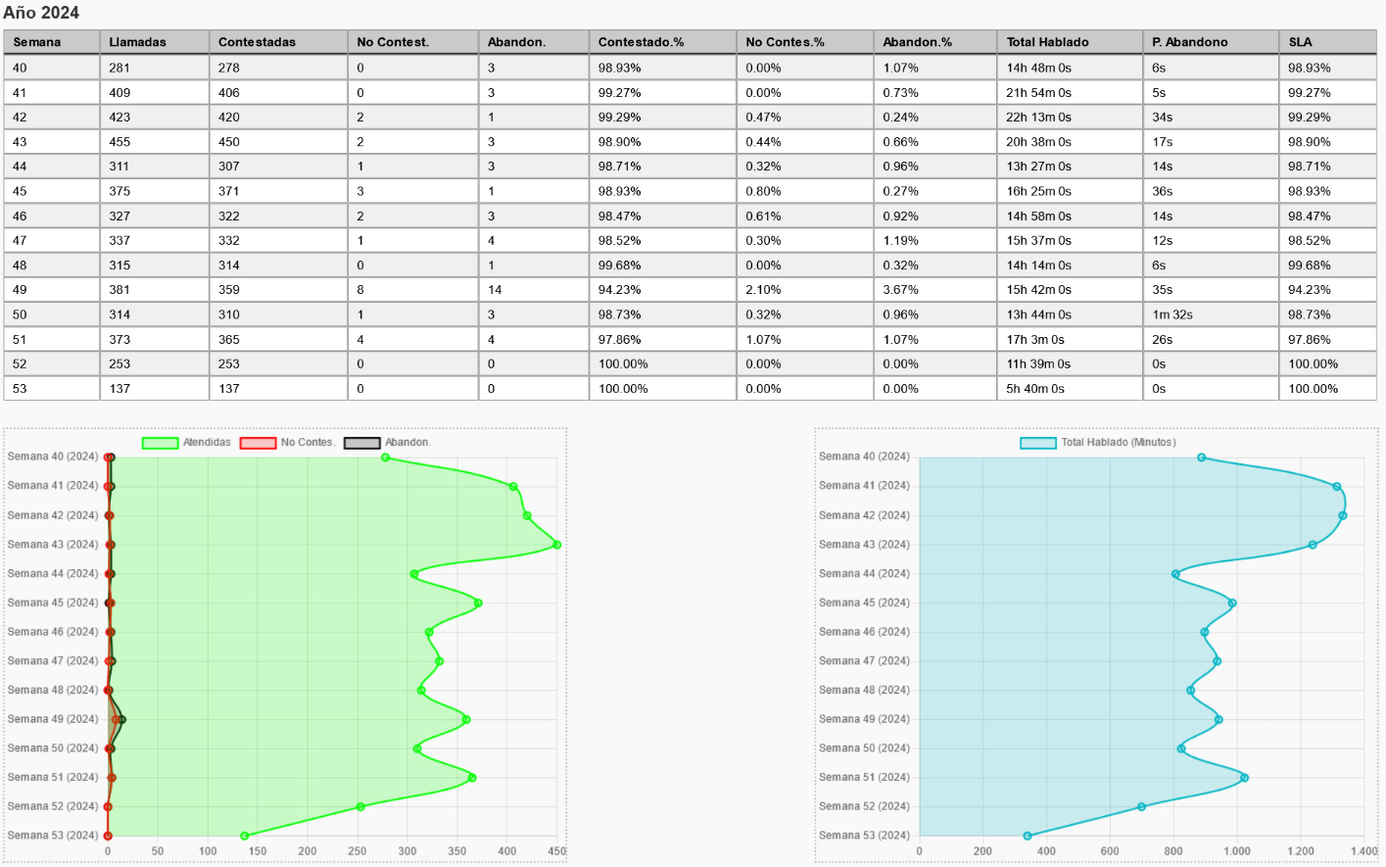1386x867 pixels.
Task: Select the week 49 cell in Semana column
Action: pyautogui.click(x=21, y=290)
